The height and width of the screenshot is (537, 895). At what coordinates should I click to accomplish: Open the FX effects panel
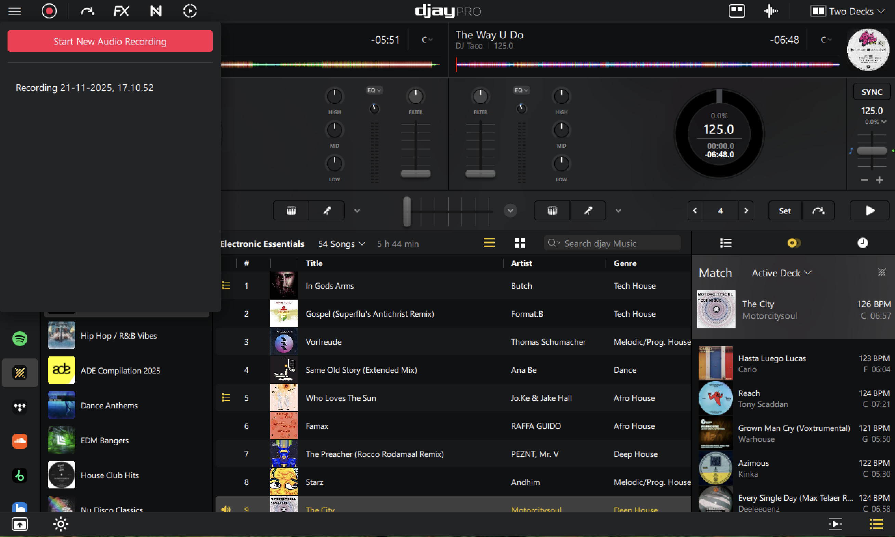click(x=121, y=11)
